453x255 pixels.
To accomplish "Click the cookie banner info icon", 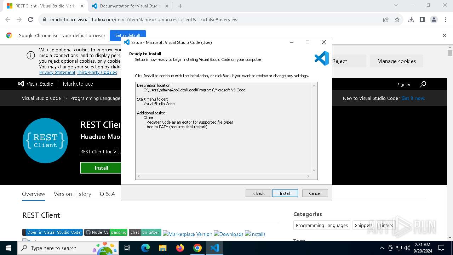I will [x=31, y=55].
